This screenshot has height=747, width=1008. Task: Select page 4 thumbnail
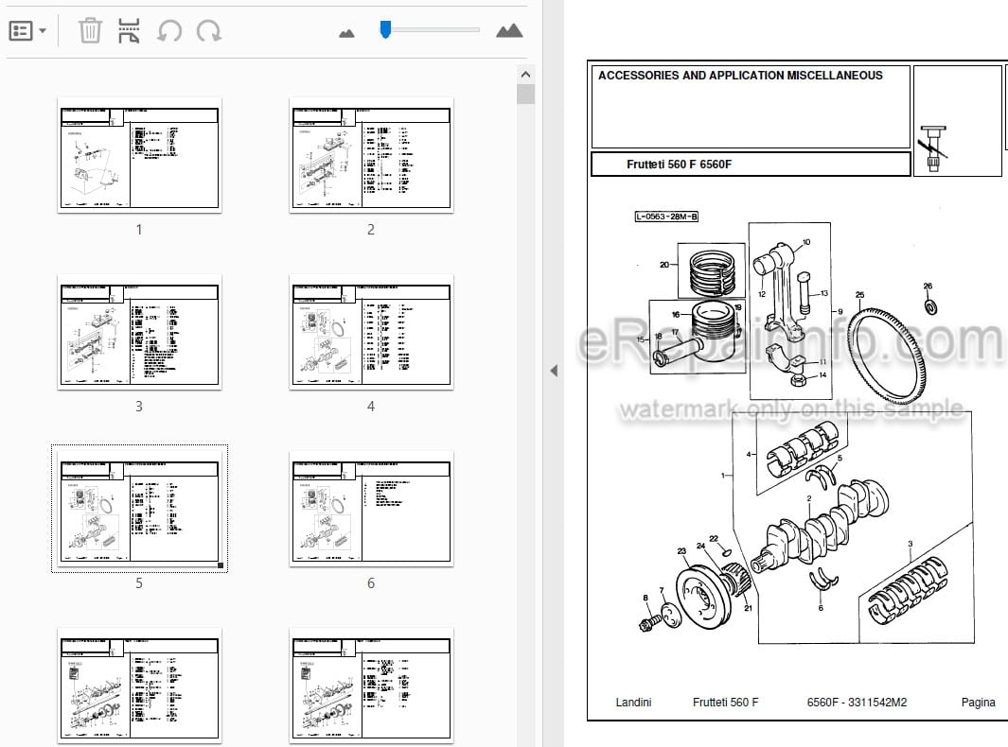coord(371,332)
